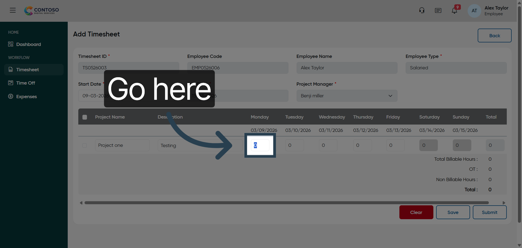
Task: Select the Timesheet sidebar icon
Action: 10,70
